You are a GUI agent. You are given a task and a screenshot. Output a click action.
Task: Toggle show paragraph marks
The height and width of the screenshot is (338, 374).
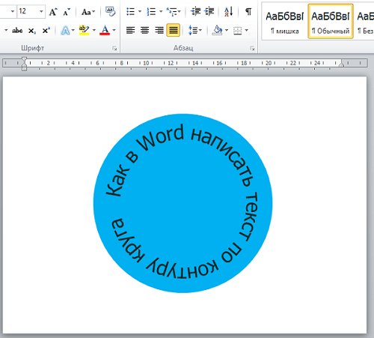248,11
